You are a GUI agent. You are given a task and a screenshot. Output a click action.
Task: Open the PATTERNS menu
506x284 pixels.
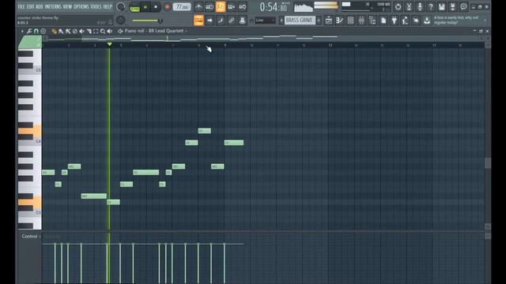click(x=53, y=6)
